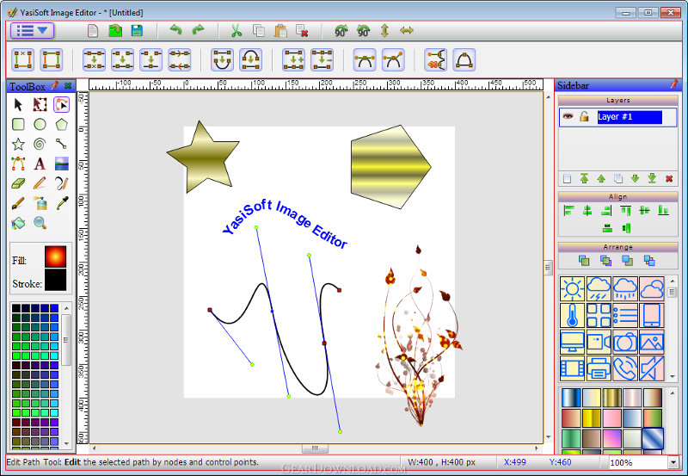Viewport: 688px width, 476px height.
Task: Flip the object vertically
Action: pos(384,31)
